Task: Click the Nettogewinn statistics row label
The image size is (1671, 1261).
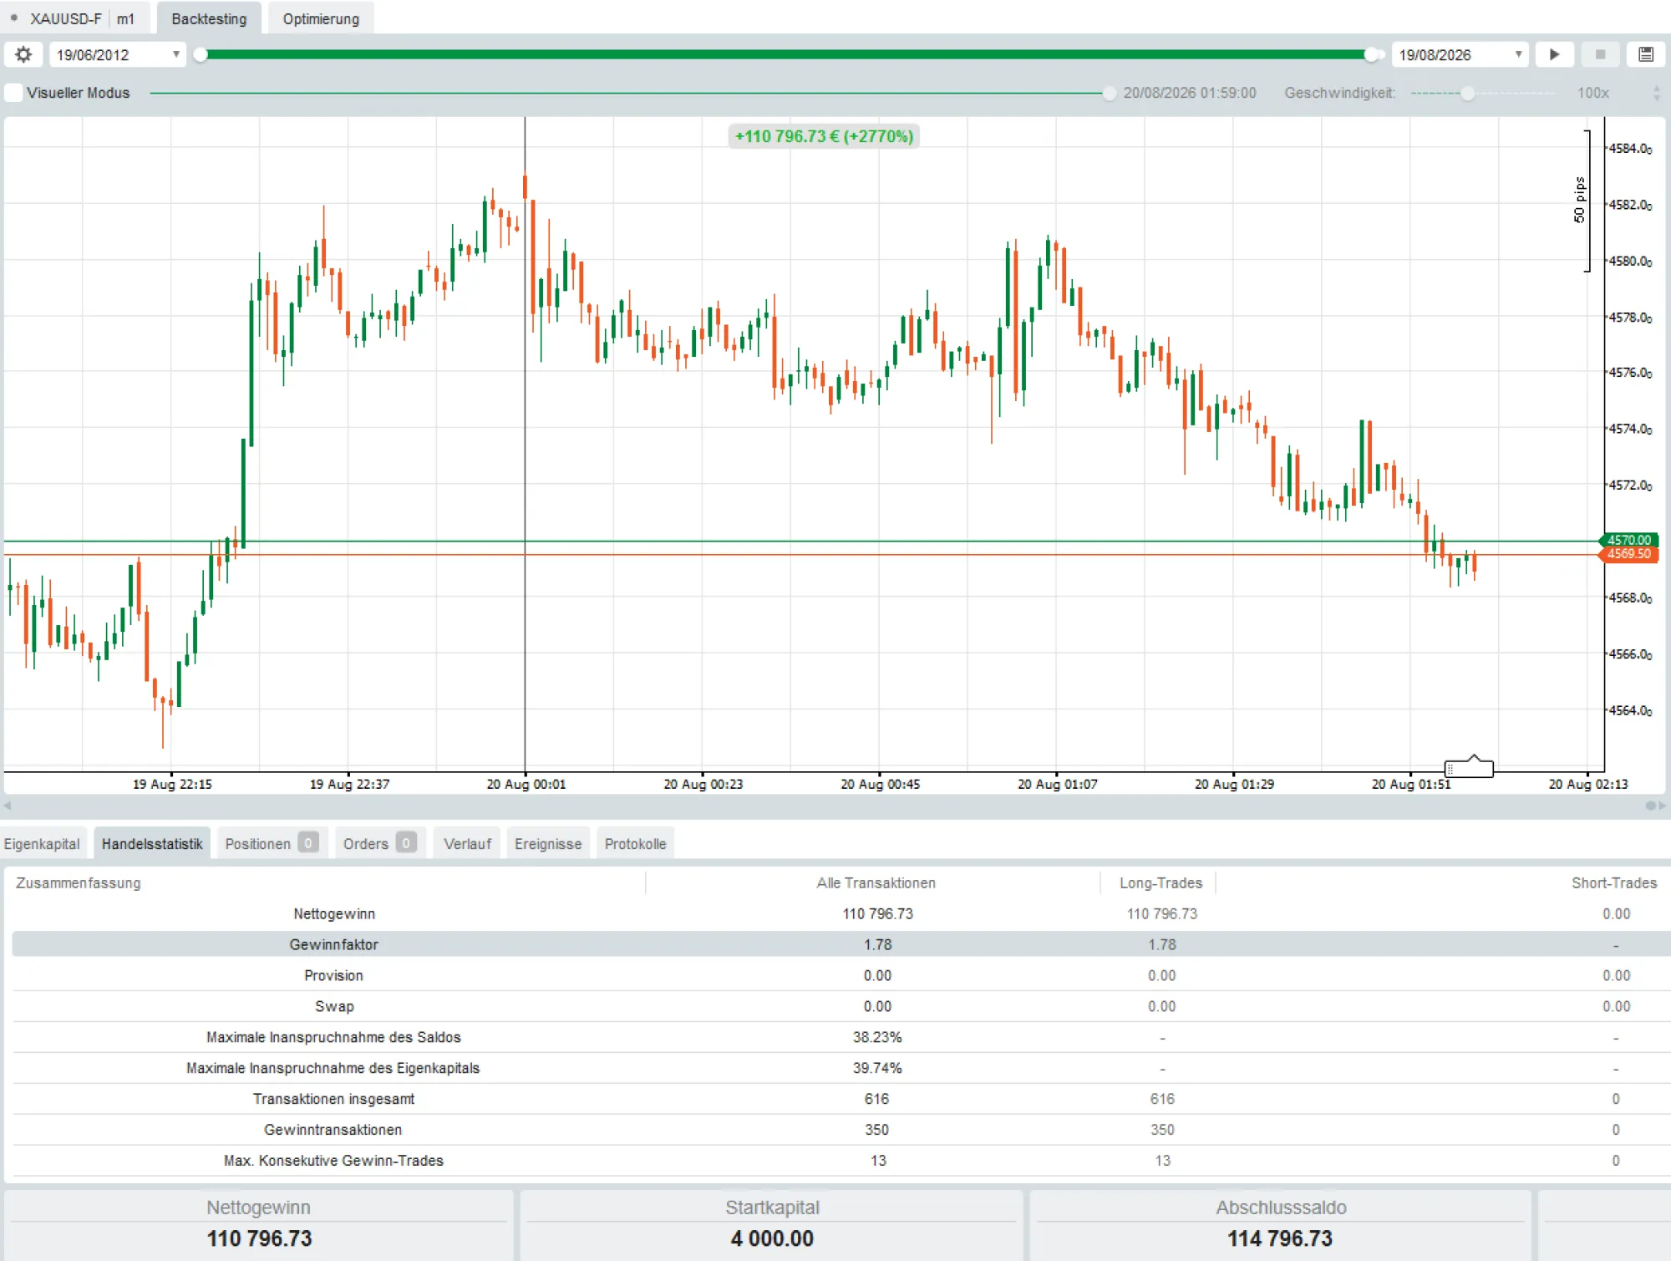Action: tap(334, 913)
